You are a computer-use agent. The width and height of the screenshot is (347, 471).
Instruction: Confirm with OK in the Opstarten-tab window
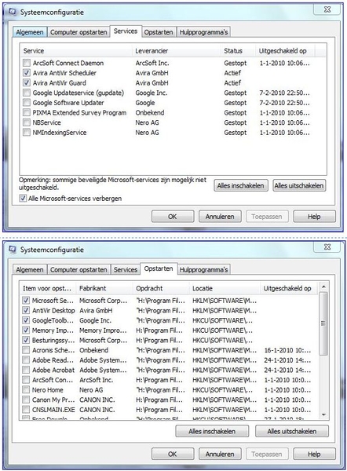(x=173, y=454)
